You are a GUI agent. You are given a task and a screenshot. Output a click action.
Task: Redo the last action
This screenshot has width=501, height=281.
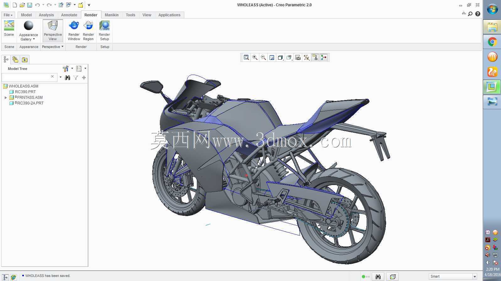(49, 5)
